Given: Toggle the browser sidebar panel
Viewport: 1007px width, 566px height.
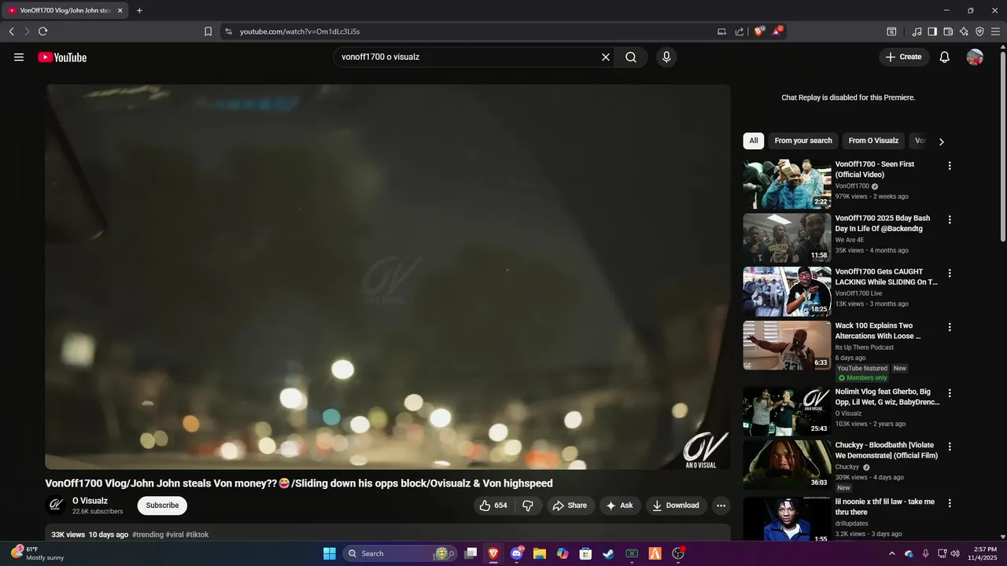Looking at the screenshot, I should coord(932,31).
